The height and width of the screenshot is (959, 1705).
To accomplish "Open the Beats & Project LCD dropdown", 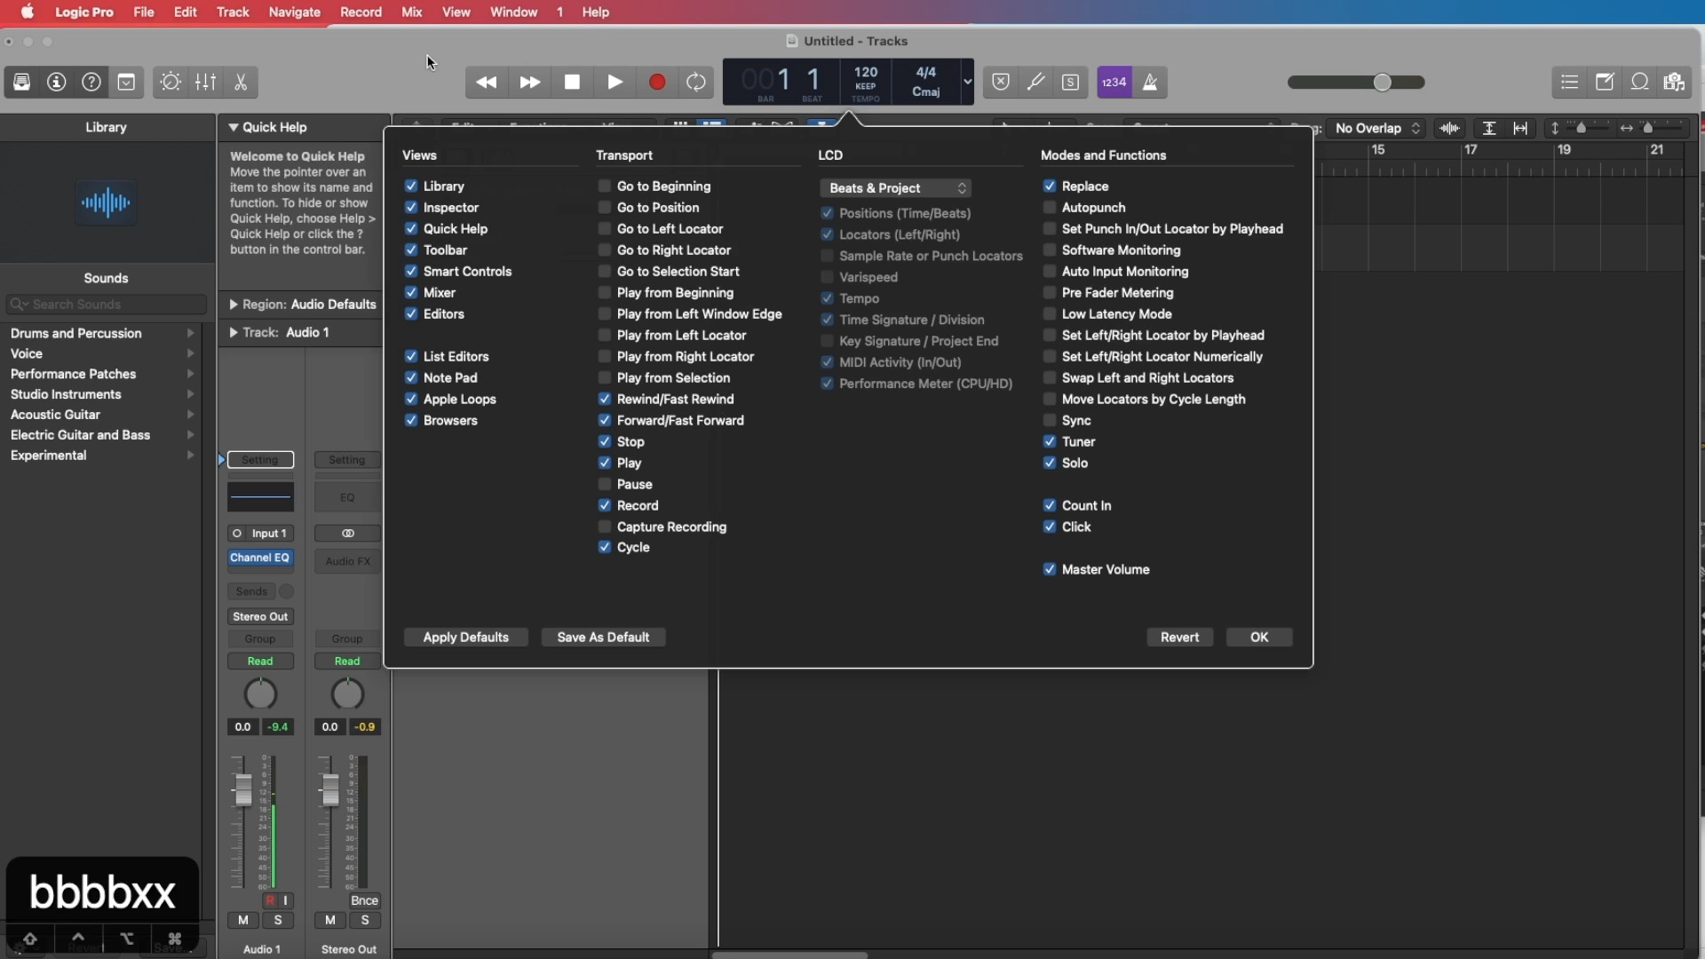I will [x=895, y=188].
